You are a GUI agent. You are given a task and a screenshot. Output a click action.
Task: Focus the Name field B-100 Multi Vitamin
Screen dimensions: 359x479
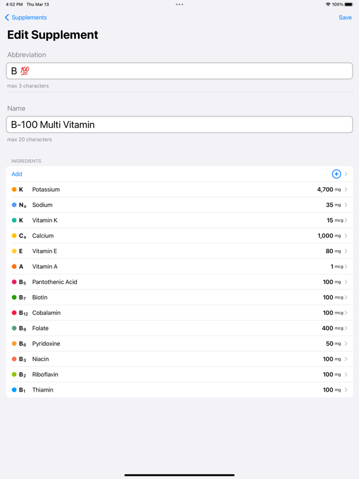click(179, 124)
